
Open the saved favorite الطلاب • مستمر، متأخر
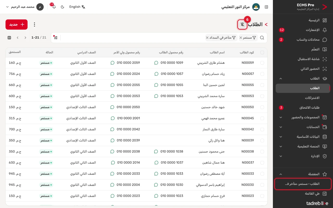click(x=303, y=184)
